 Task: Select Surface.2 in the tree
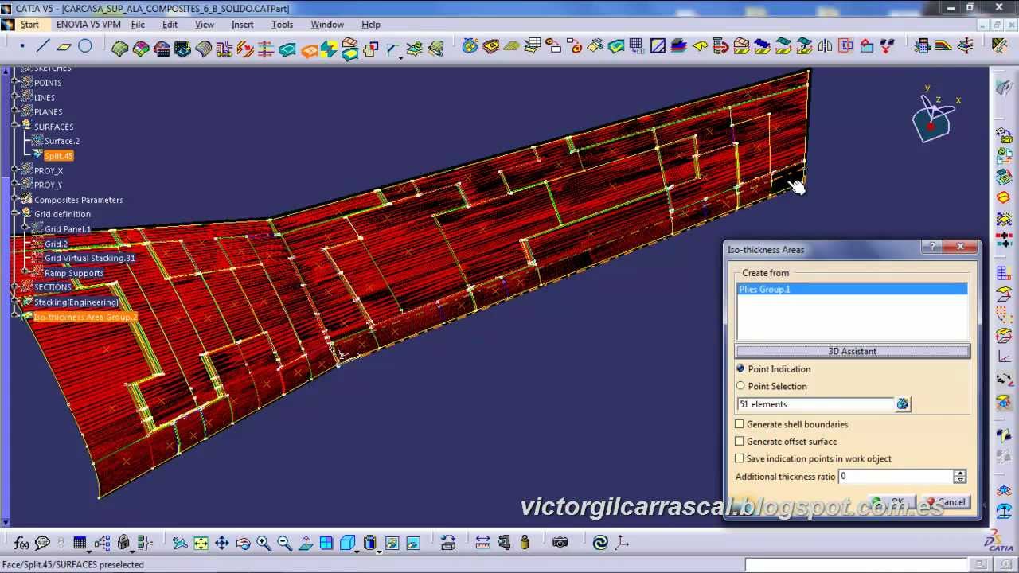[61, 141]
